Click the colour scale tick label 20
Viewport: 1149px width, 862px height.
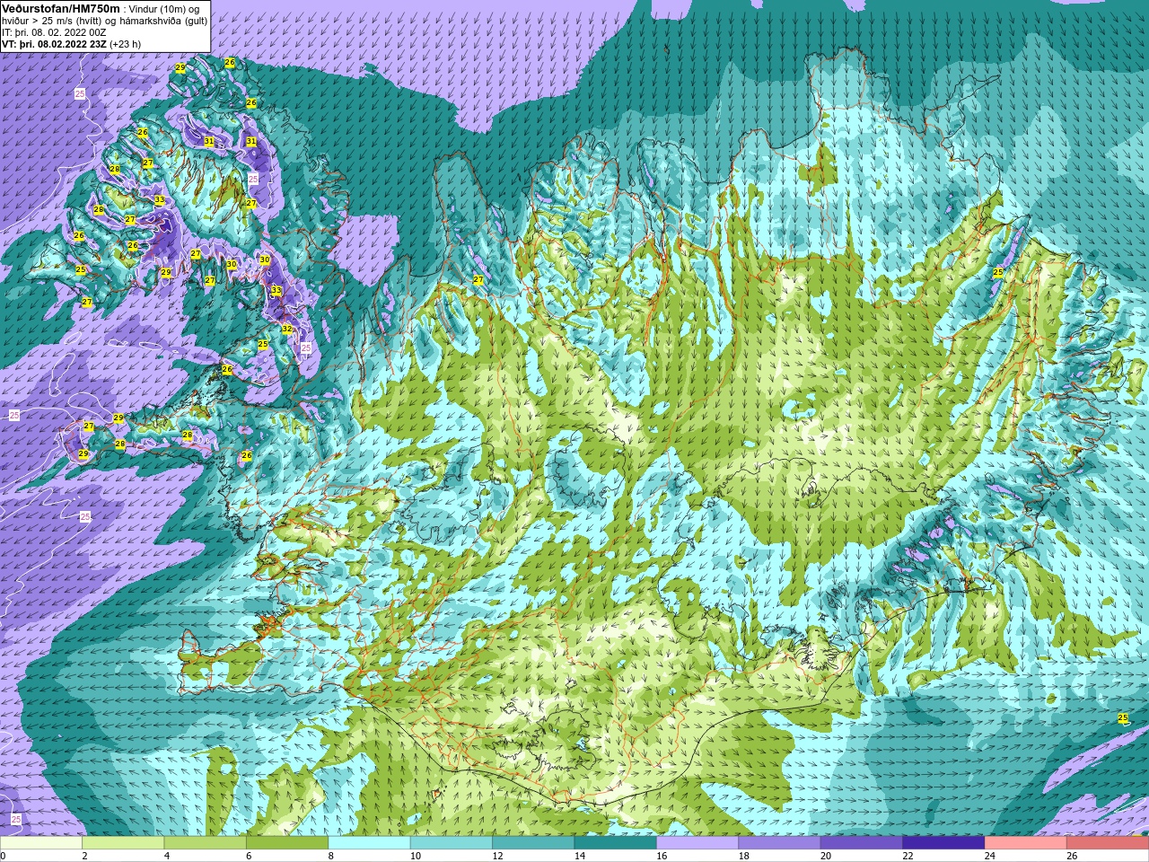[x=826, y=856]
